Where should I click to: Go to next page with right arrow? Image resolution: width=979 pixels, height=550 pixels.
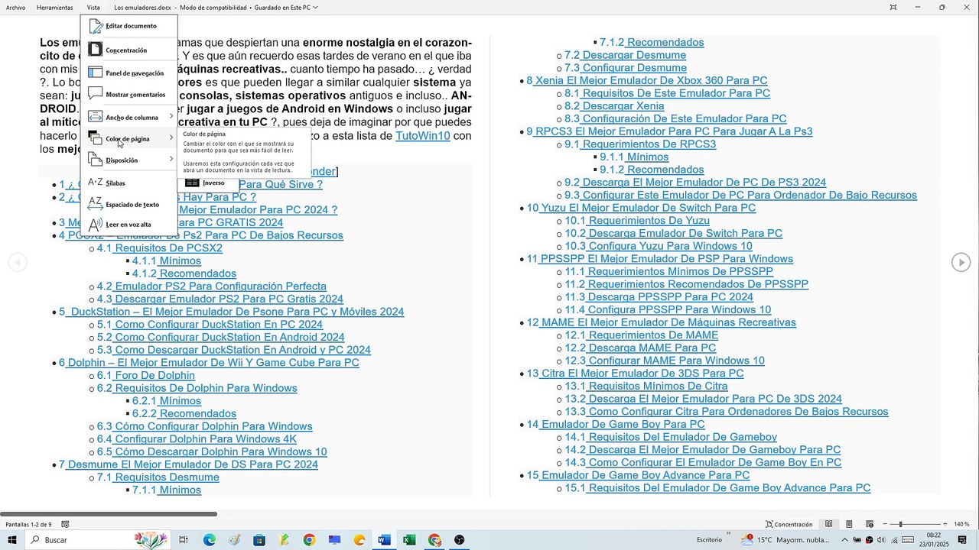tap(961, 262)
